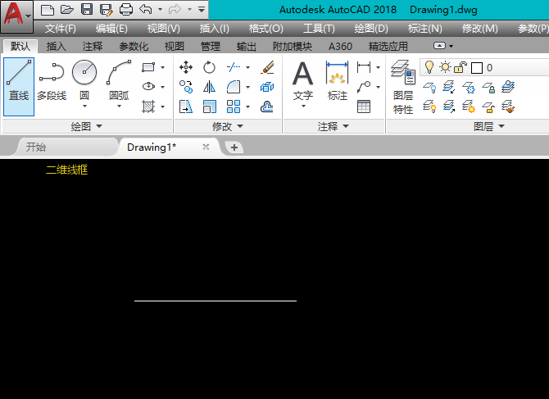Close the Drawing1* tab

point(206,147)
